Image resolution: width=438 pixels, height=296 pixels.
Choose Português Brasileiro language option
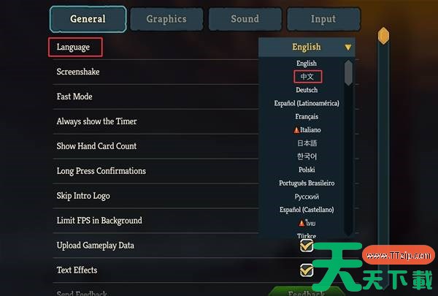click(x=307, y=183)
